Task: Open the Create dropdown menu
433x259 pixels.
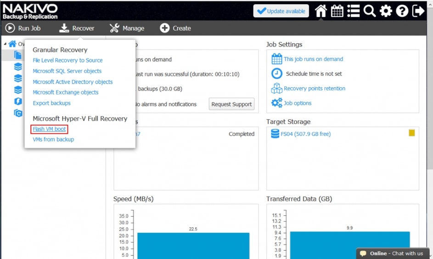Action: 175,28
